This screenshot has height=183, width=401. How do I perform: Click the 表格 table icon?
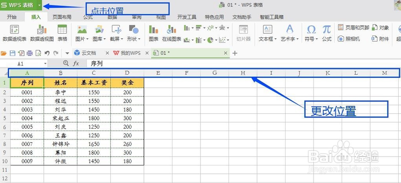click(x=62, y=33)
